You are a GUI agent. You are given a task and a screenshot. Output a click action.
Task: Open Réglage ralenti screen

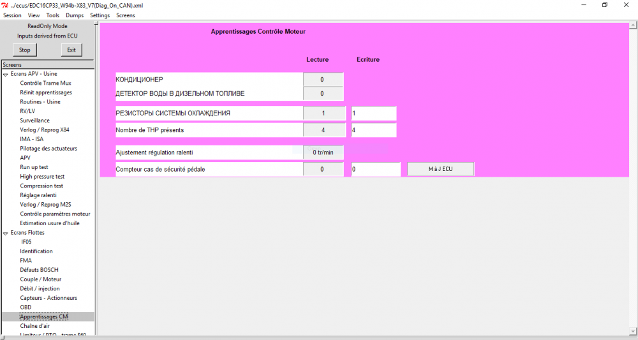pos(38,195)
